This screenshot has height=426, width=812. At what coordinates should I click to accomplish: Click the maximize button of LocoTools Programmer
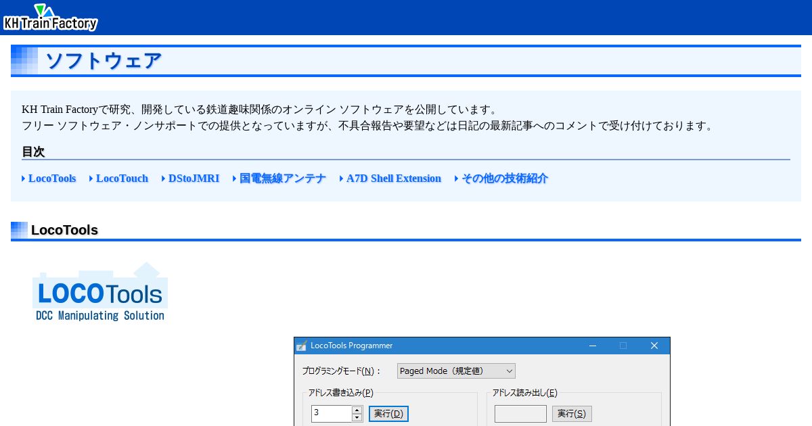[623, 346]
